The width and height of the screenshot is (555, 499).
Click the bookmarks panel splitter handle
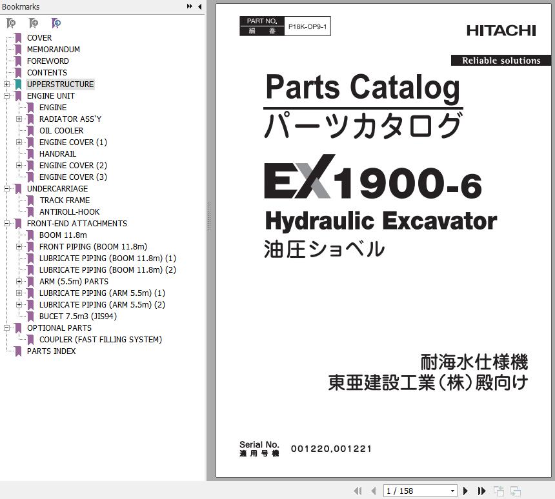[x=210, y=216]
